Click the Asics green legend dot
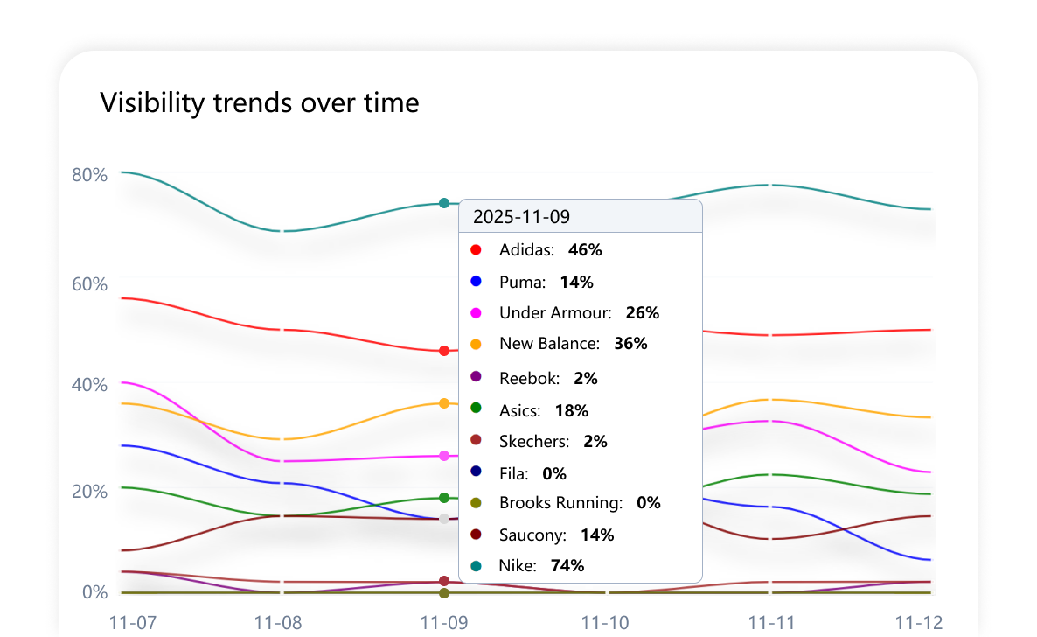This screenshot has width=1037, height=637. click(477, 409)
